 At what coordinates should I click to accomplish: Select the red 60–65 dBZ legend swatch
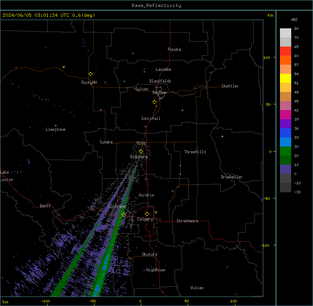coord(285,51)
